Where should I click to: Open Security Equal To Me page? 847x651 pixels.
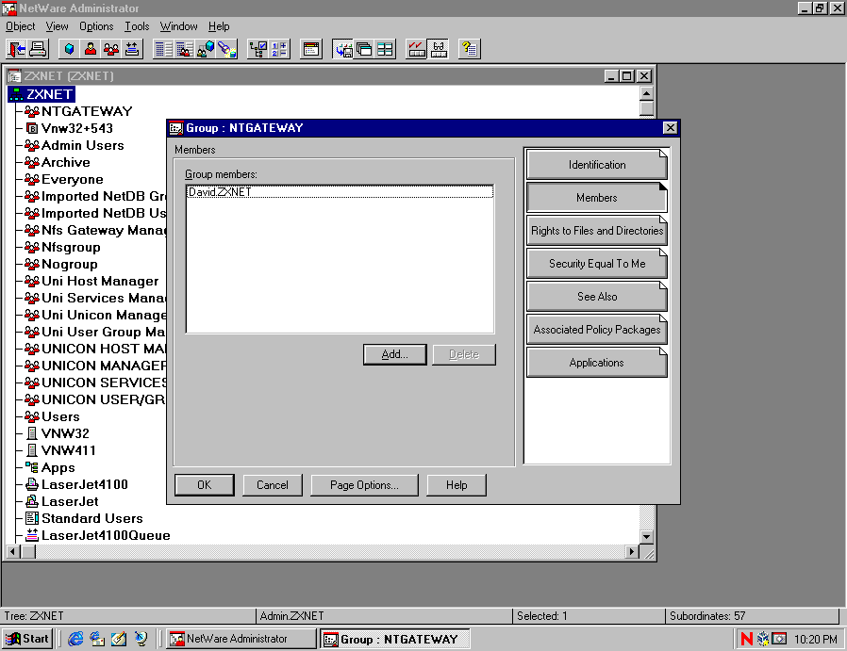(597, 264)
